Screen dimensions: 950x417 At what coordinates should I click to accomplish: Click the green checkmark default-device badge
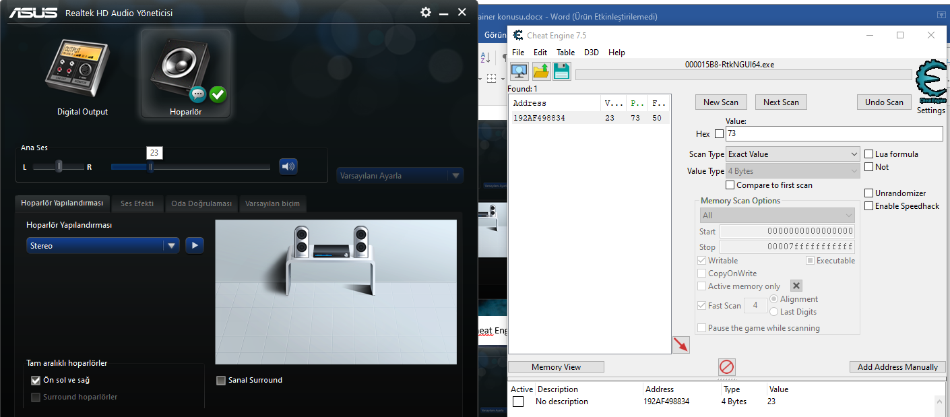(x=218, y=94)
